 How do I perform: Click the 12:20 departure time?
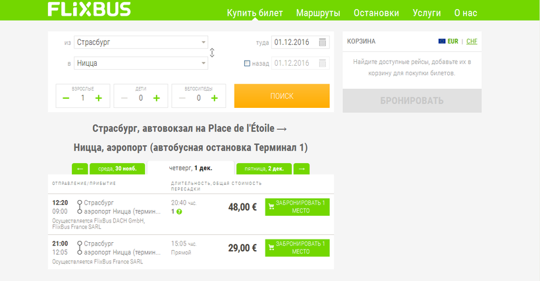60,203
